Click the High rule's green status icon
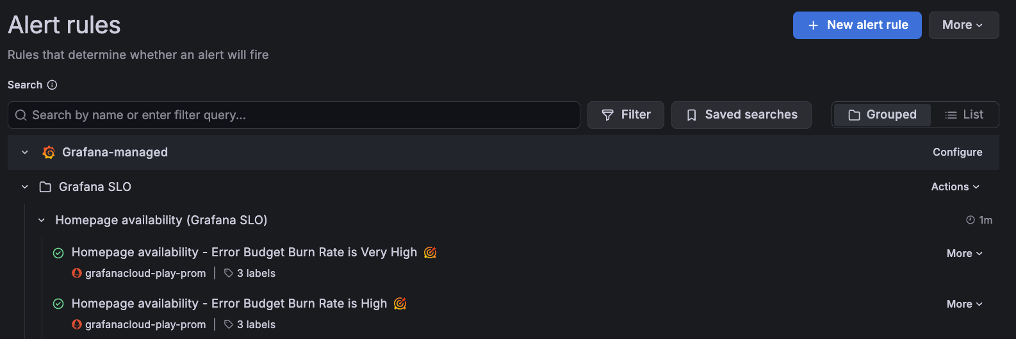 [x=58, y=304]
